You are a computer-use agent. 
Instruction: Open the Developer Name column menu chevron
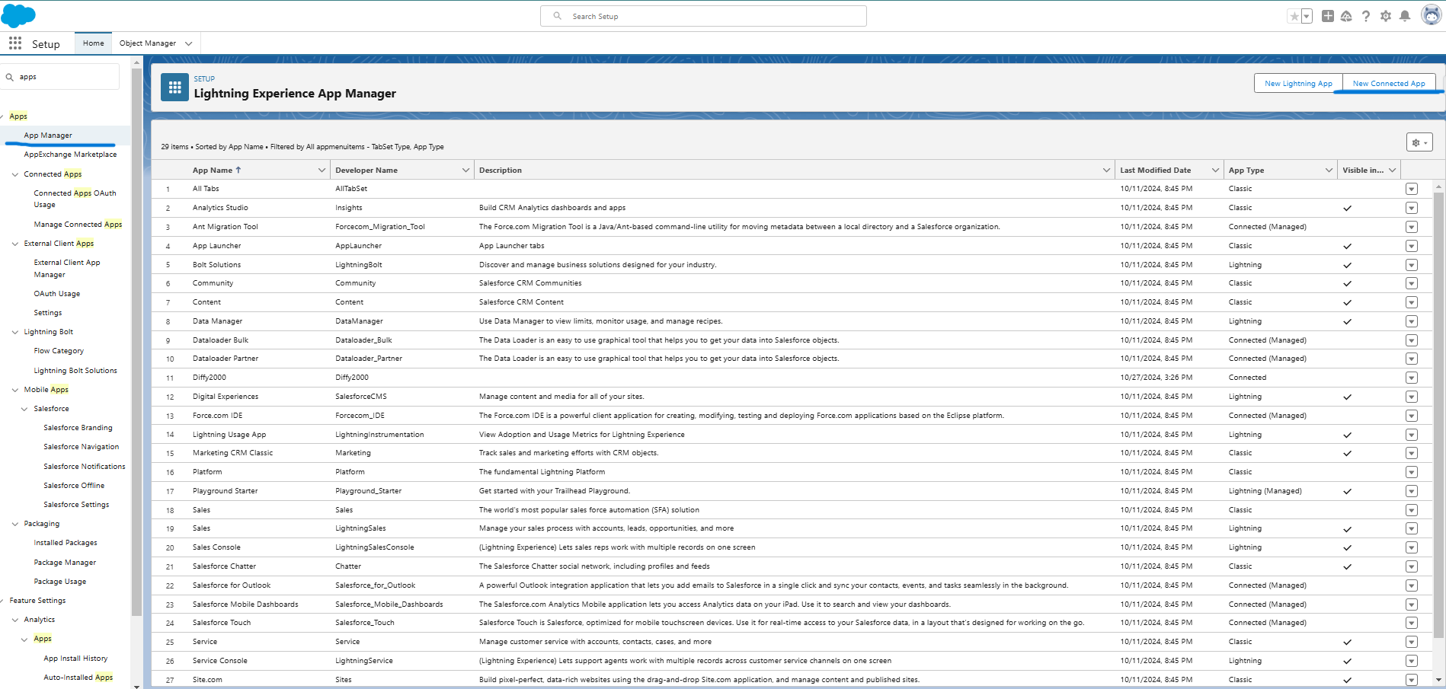(465, 171)
